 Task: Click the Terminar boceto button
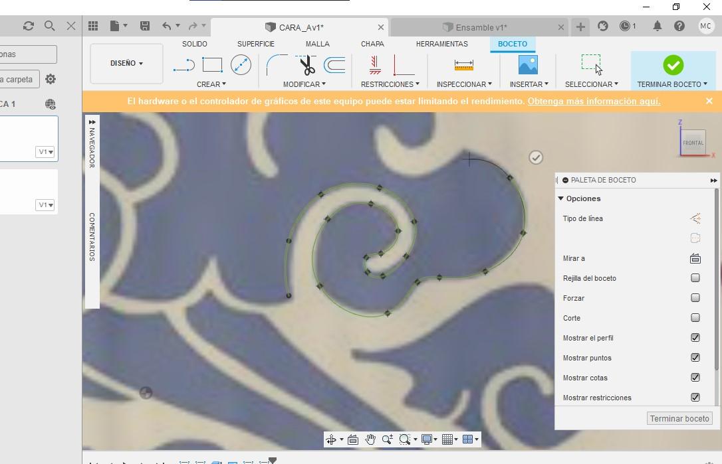point(679,418)
